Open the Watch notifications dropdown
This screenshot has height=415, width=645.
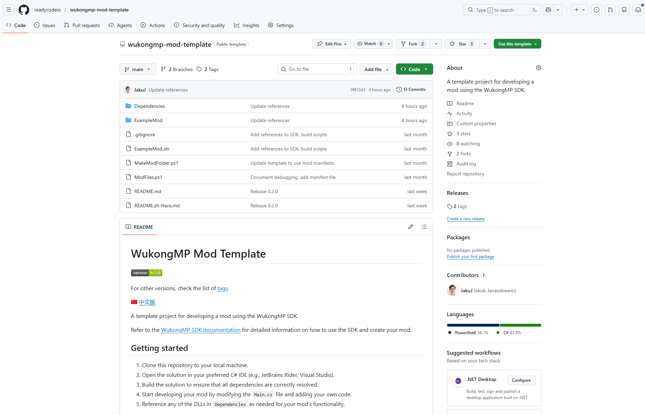pyautogui.click(x=373, y=44)
